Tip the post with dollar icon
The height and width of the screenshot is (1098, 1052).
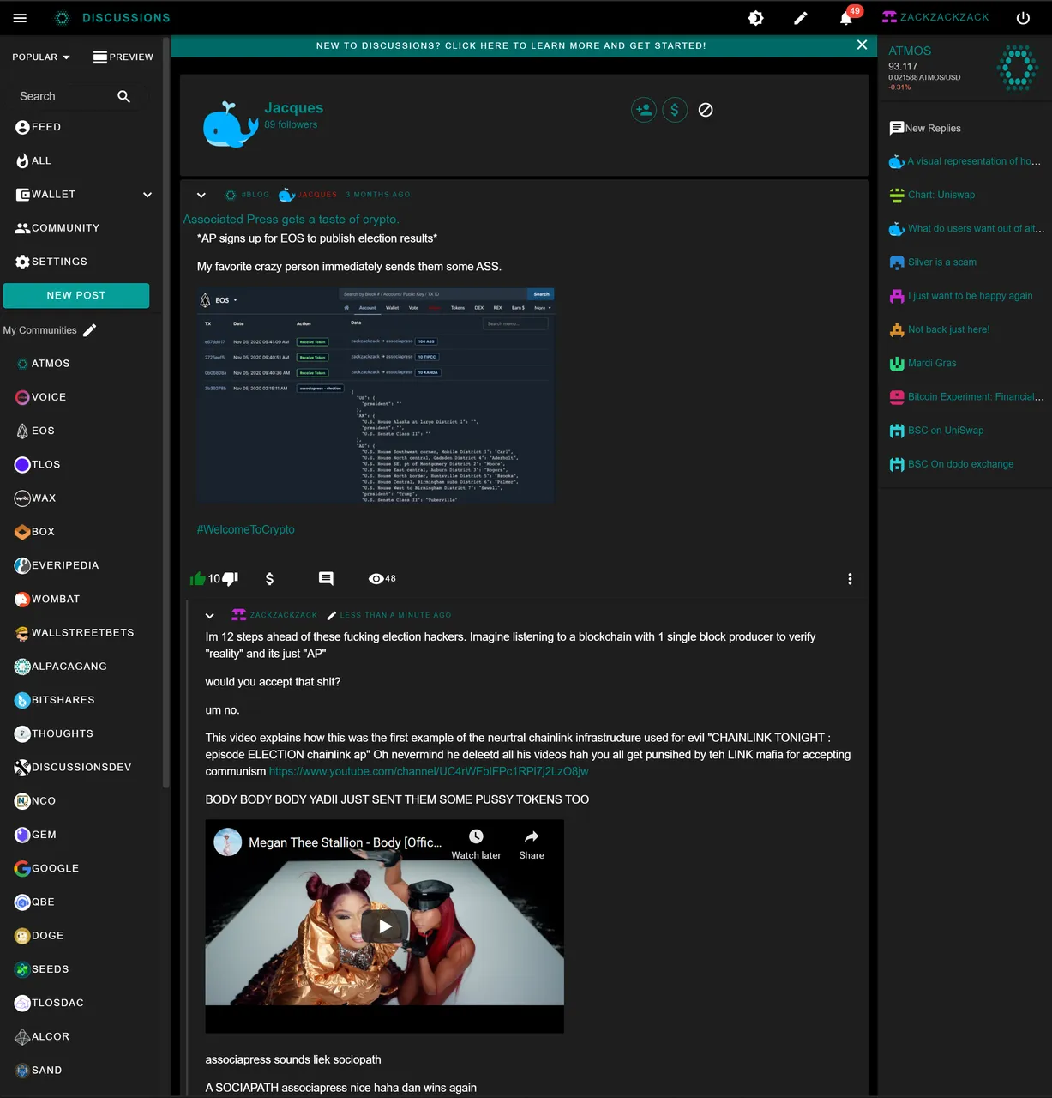269,579
